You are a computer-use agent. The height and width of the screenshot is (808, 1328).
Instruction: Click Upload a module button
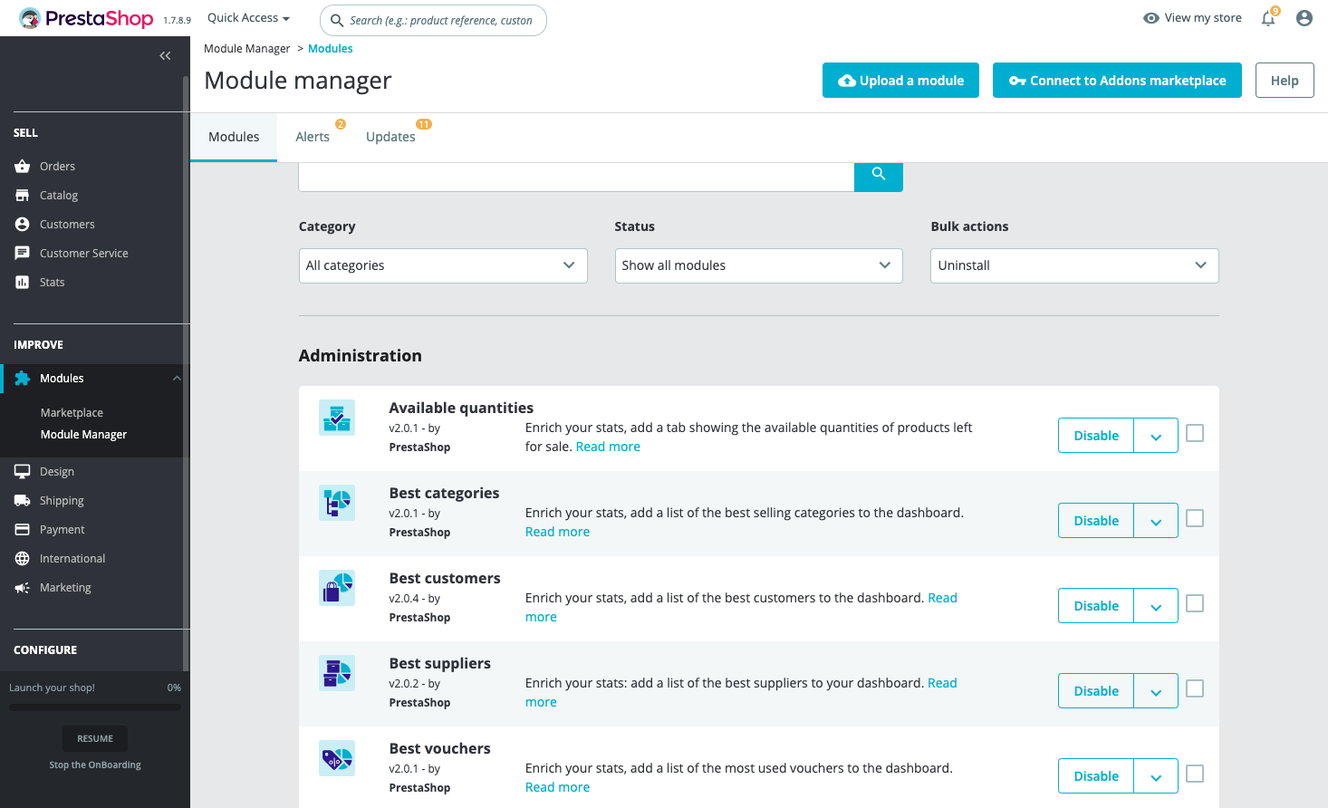click(900, 81)
